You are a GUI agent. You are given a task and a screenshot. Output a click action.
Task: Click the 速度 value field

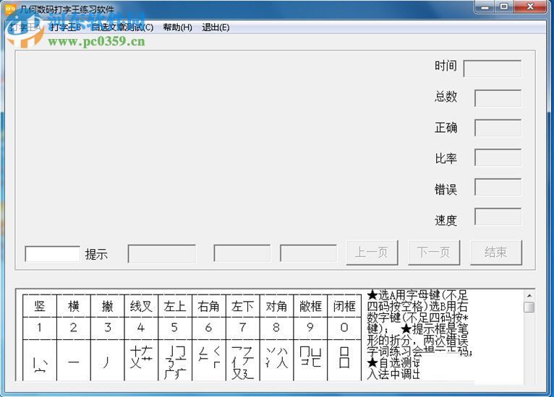point(498,217)
